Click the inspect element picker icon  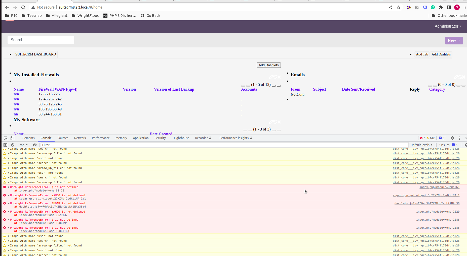click(6, 138)
